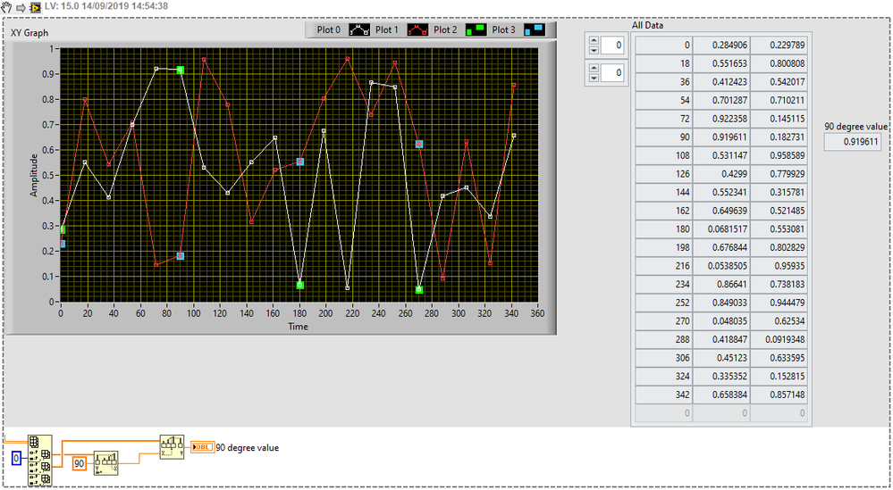Select the cell containing 0.284906
The image size is (893, 490).
coord(721,46)
